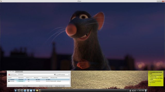Viewport: 165px width, 92px height.
Task: Click the stacked documents icon in taskbar
Action: (x=28, y=90)
